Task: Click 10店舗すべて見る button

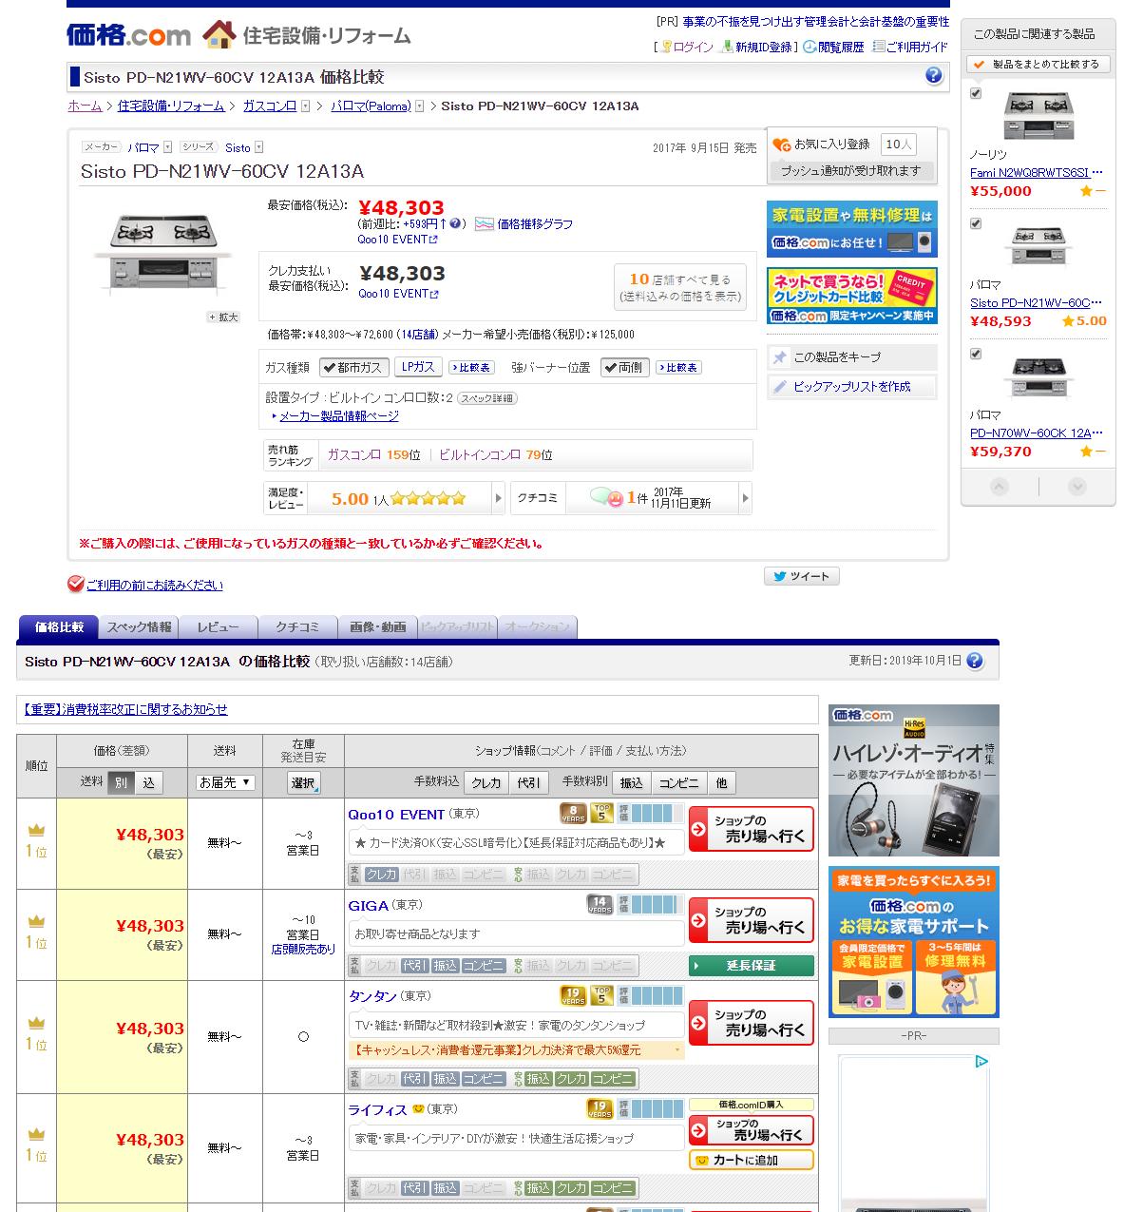Action: 679,287
